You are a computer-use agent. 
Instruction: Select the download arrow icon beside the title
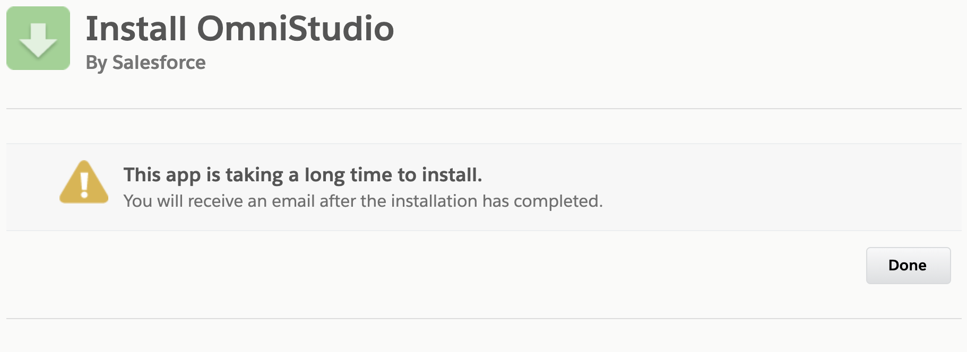(x=38, y=38)
